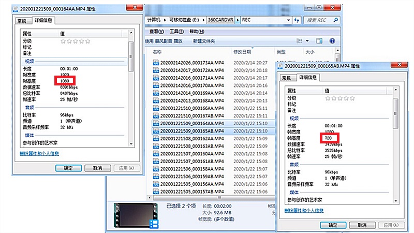This screenshot has width=414, height=233.
Task: Click 使用 暴风影音 播放 toolbar command
Action: pos(164,41)
